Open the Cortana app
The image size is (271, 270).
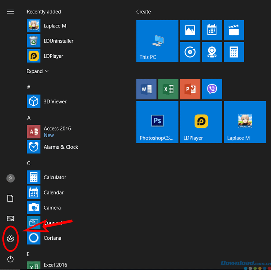pos(44,238)
